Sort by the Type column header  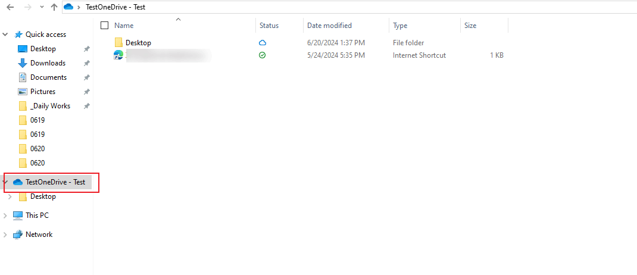[x=400, y=25]
